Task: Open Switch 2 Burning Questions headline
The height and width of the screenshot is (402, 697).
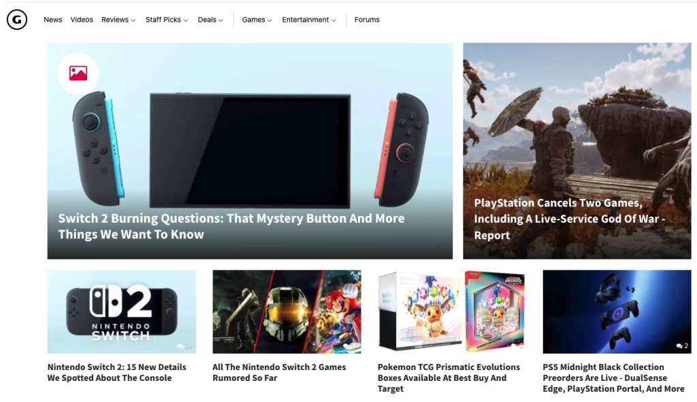Action: [231, 226]
